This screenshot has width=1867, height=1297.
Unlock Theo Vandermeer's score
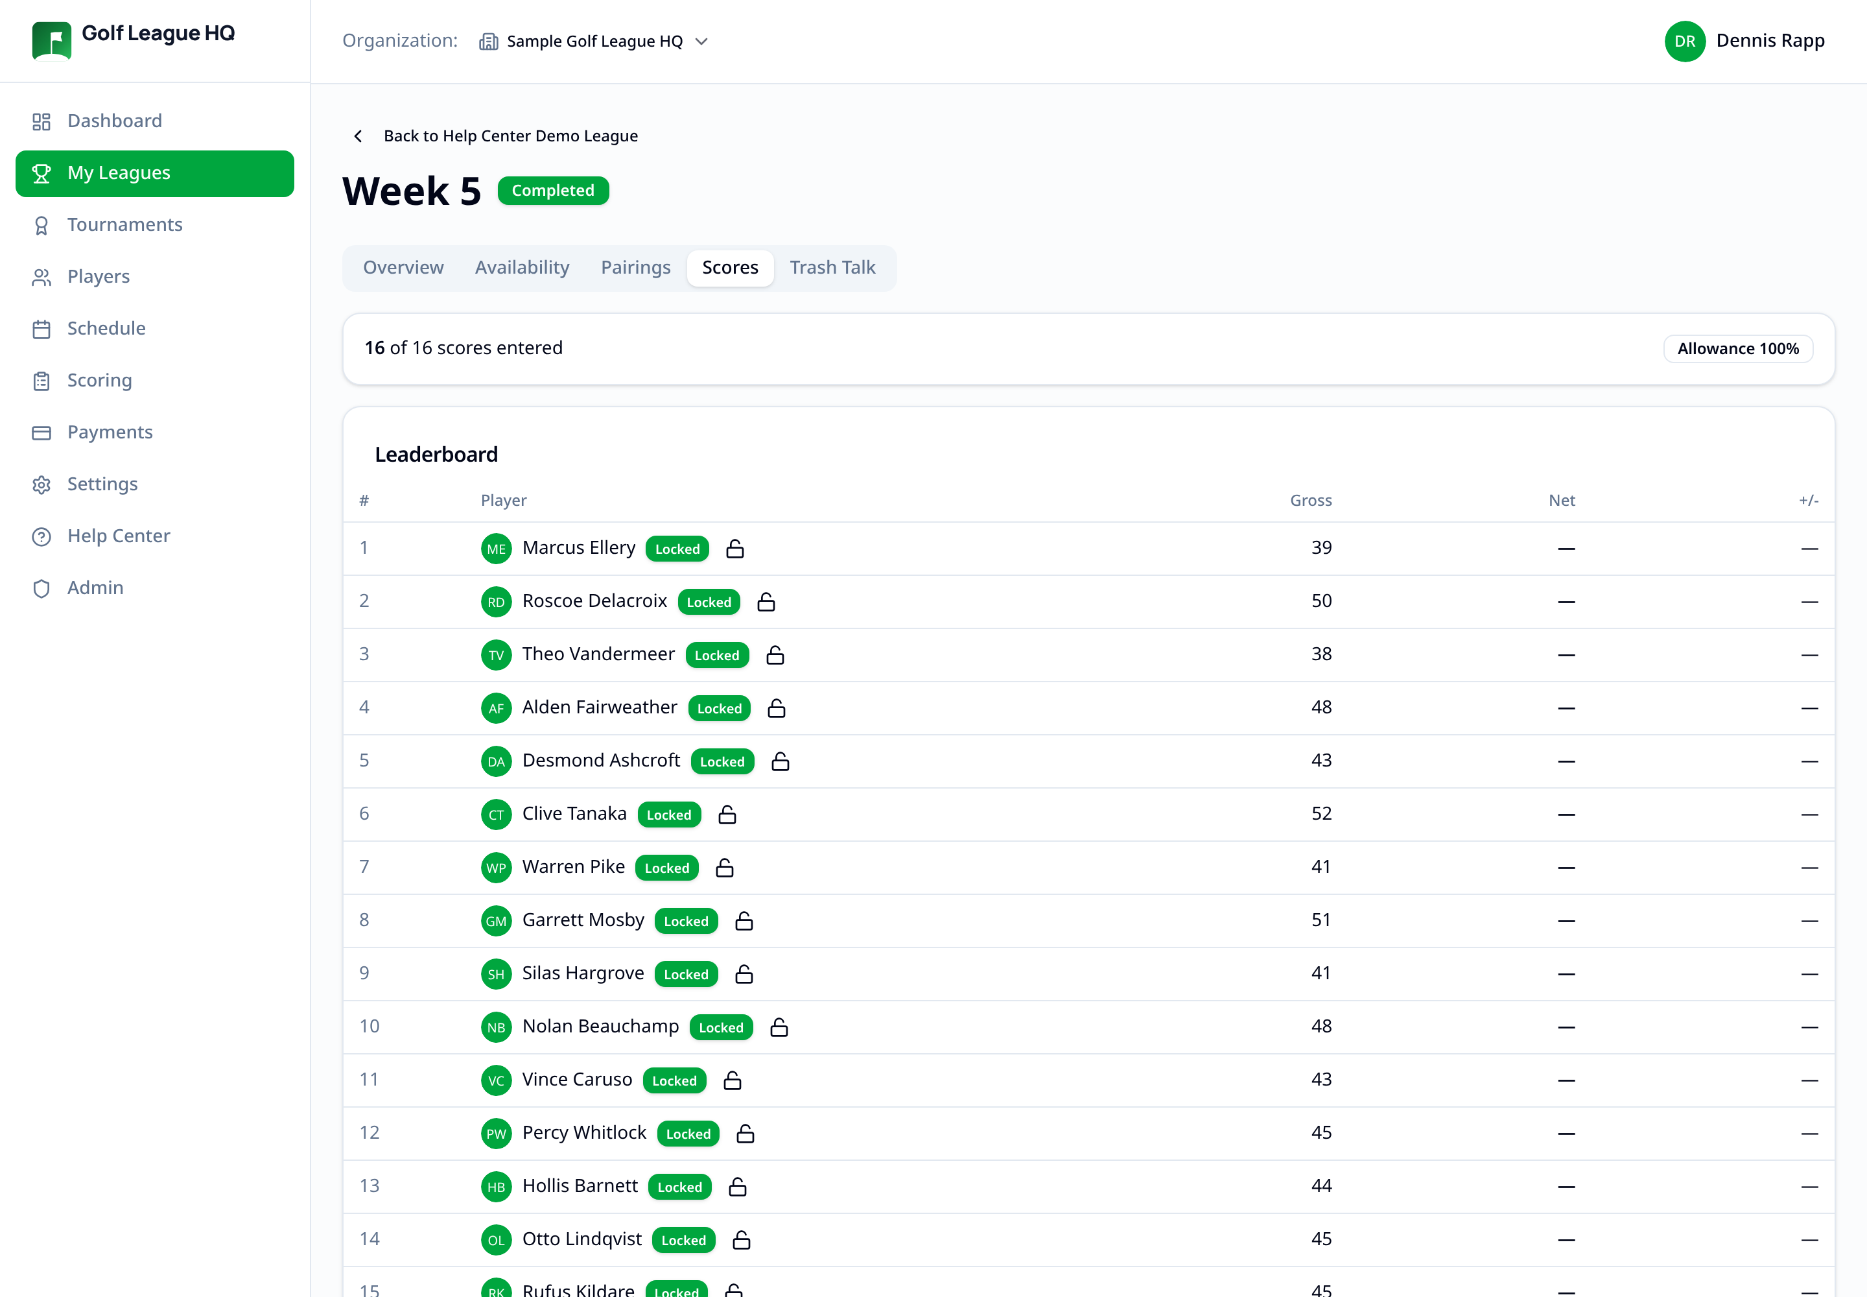(775, 655)
